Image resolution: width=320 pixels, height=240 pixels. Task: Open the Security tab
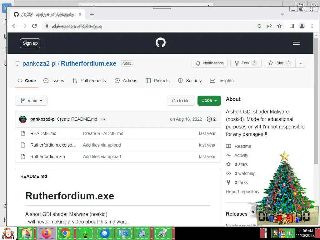(x=190, y=81)
